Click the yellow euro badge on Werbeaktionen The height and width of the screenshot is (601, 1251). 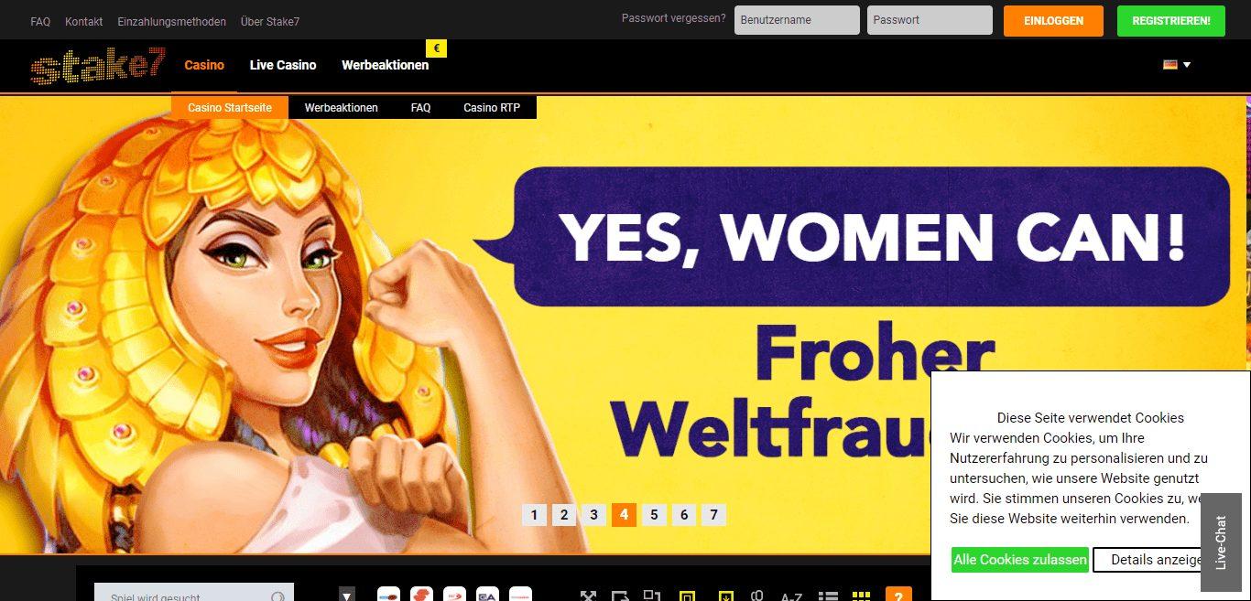[x=437, y=48]
